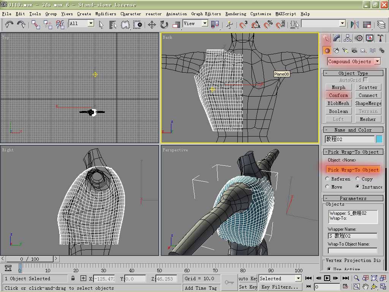Click the cyan object color swatch
Viewport: 389px width, 292px height.
(x=379, y=139)
